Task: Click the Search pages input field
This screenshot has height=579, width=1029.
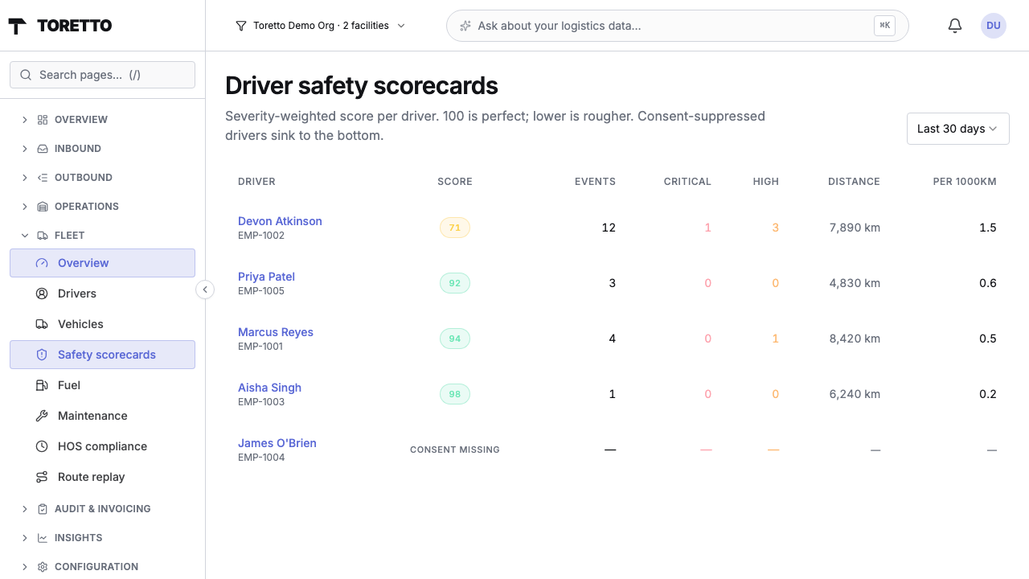Action: [102, 75]
